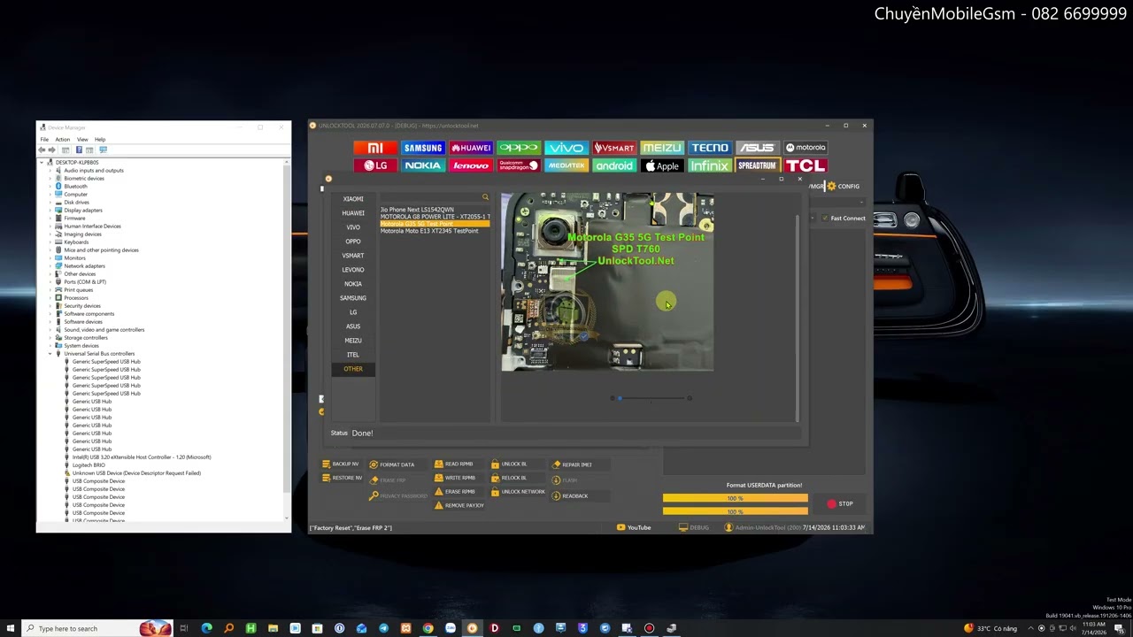This screenshot has height=637, width=1133.
Task: Select the LG brand logo
Action: (375, 165)
